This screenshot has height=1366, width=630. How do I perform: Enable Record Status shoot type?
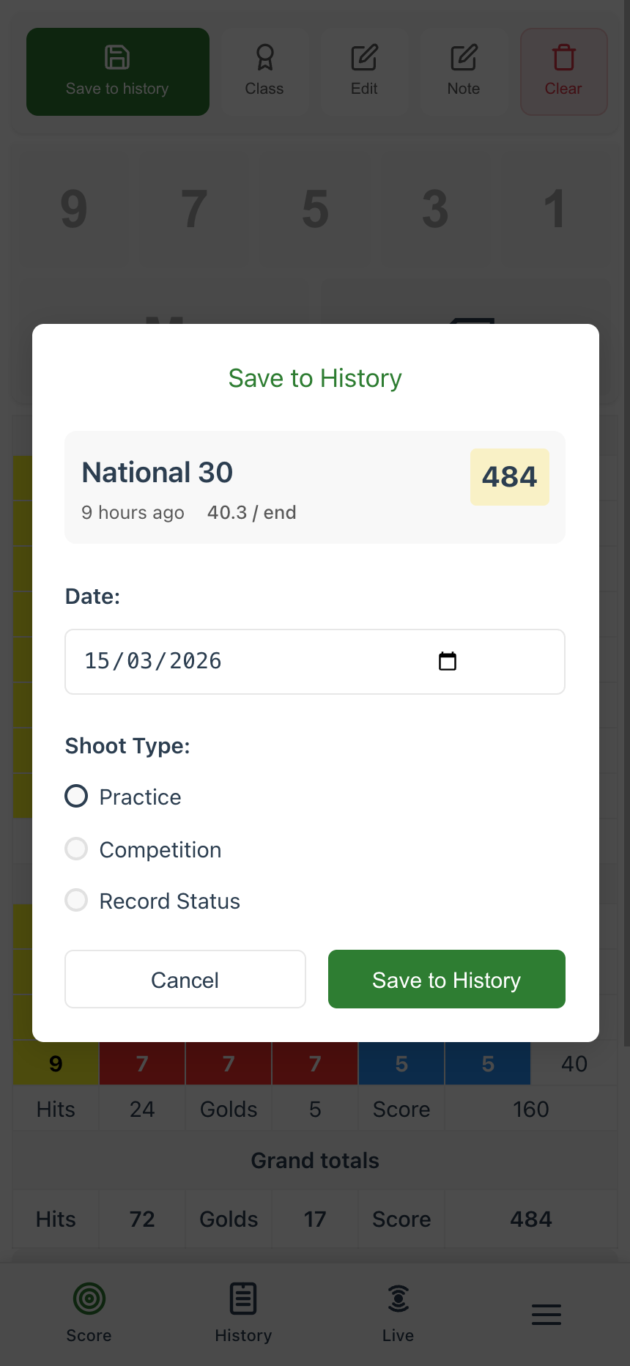[76, 899]
